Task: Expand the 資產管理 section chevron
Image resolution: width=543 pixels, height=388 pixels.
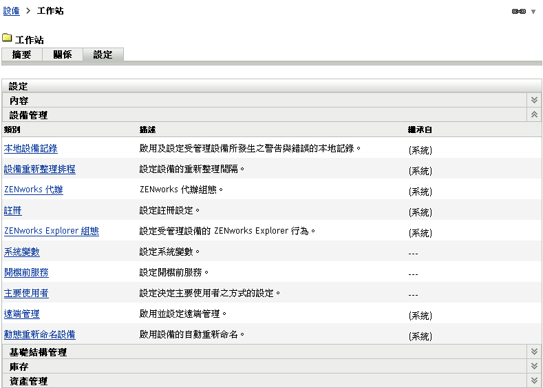Action: coord(534,380)
